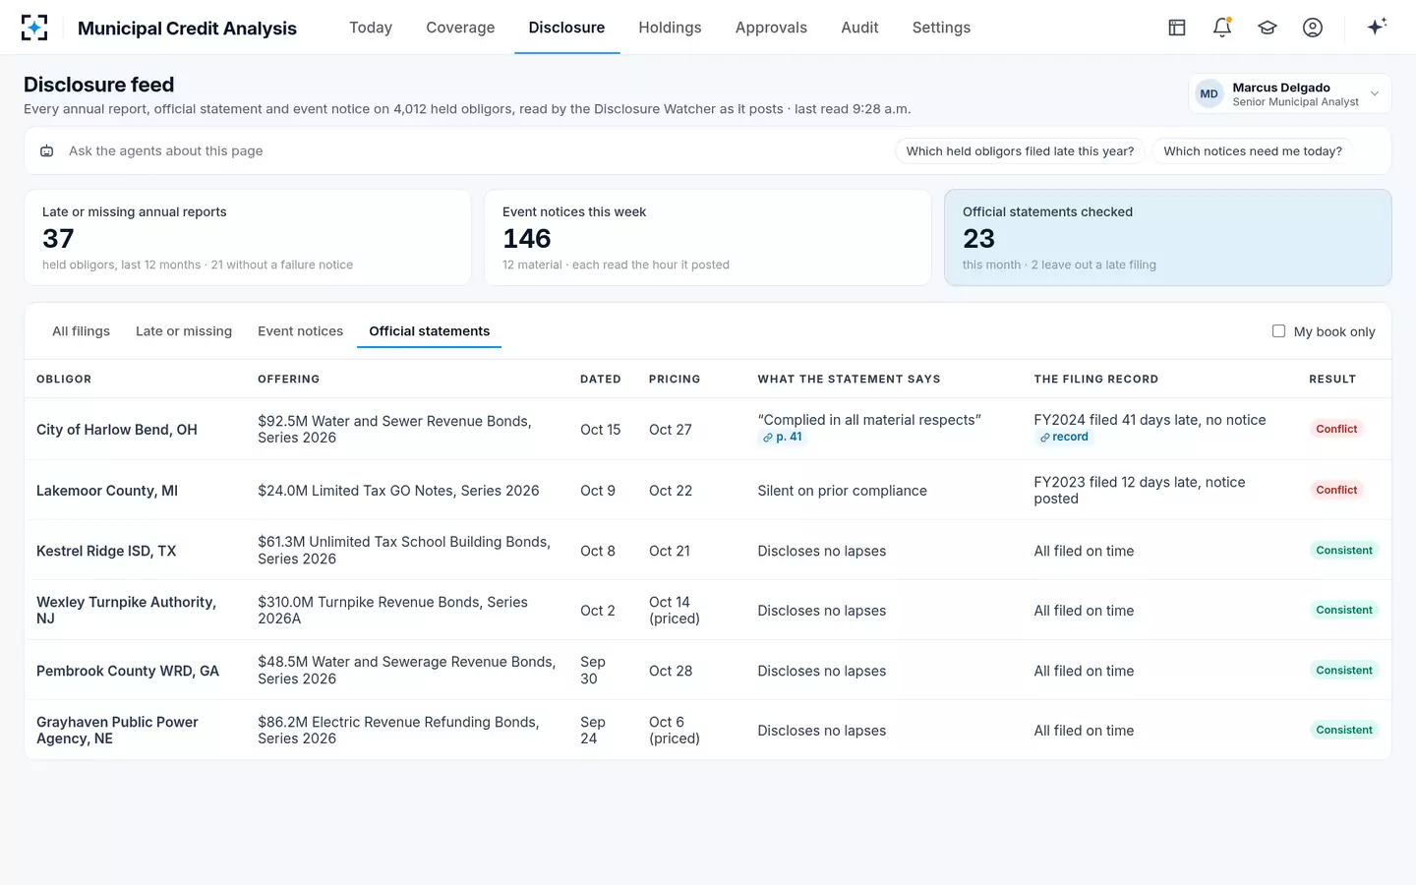Launch the AI sparkle assistant icon
This screenshot has width=1416, height=885.
1377,27
